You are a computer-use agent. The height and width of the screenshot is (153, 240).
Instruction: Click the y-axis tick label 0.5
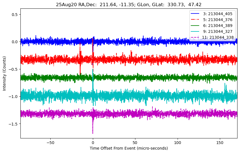(15, 14)
